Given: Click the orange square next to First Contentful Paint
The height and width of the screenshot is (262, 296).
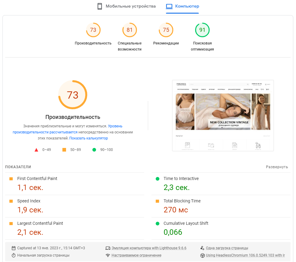Looking at the screenshot, I should click(x=11, y=179).
